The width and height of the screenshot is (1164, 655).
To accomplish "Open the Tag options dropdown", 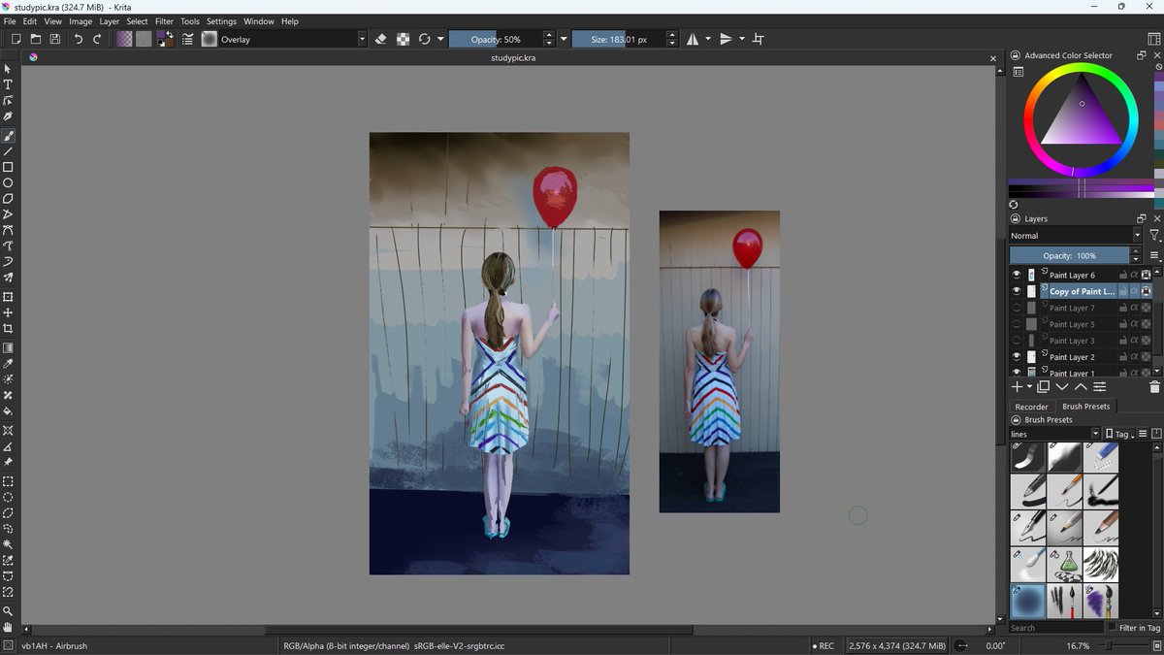I will coord(1119,434).
